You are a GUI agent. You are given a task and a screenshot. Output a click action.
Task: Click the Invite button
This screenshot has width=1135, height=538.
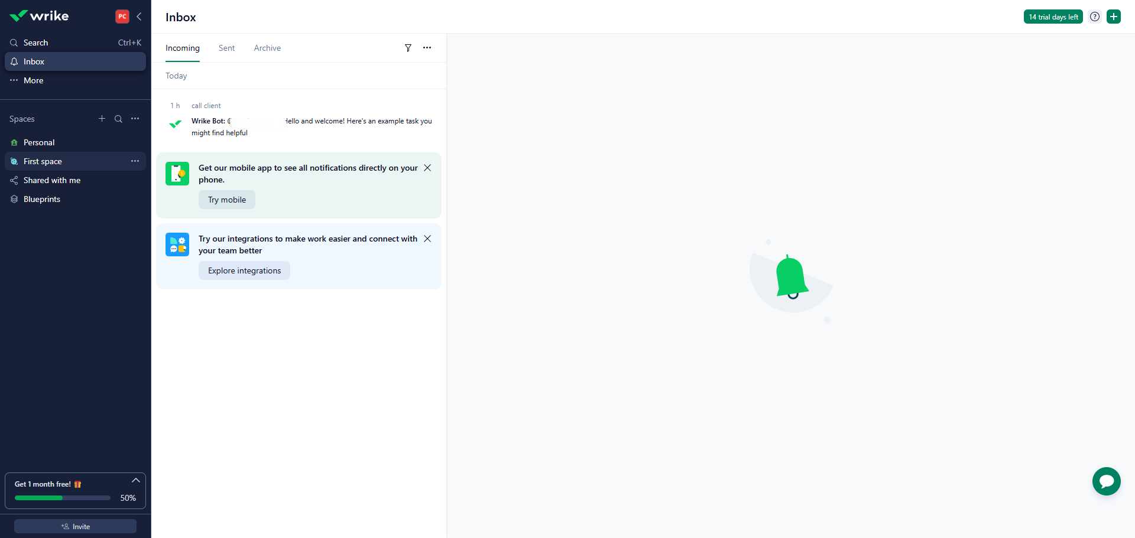(x=75, y=526)
